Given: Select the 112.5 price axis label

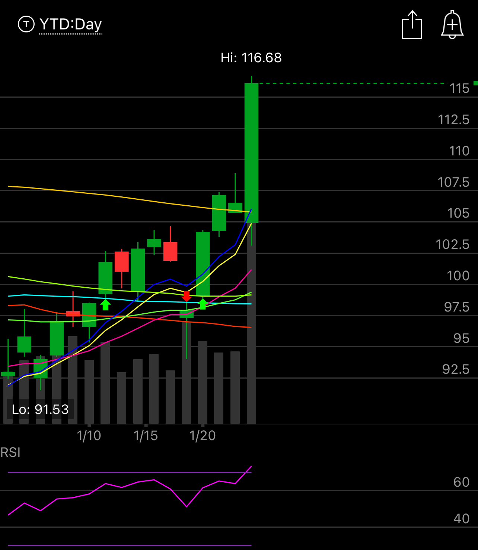Looking at the screenshot, I should [454, 120].
